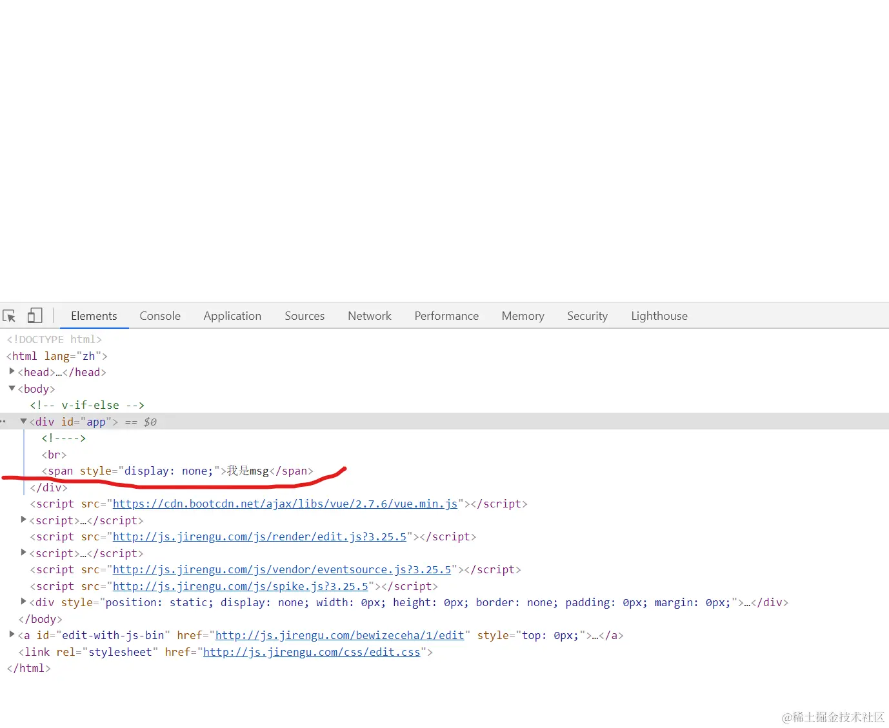
Task: Open the vue.min.js CDN link
Action: (x=285, y=504)
